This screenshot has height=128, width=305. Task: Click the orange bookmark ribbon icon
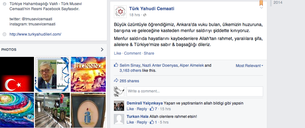point(261,3)
